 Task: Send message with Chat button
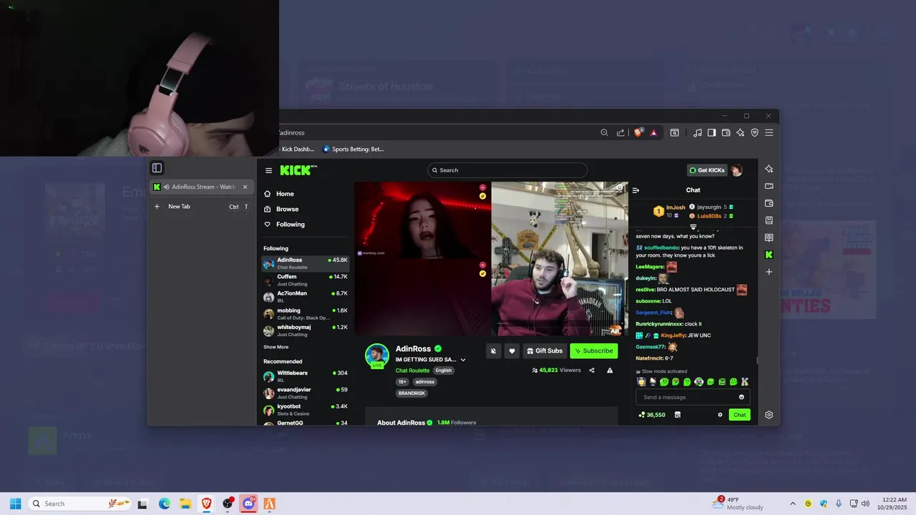coord(740,415)
